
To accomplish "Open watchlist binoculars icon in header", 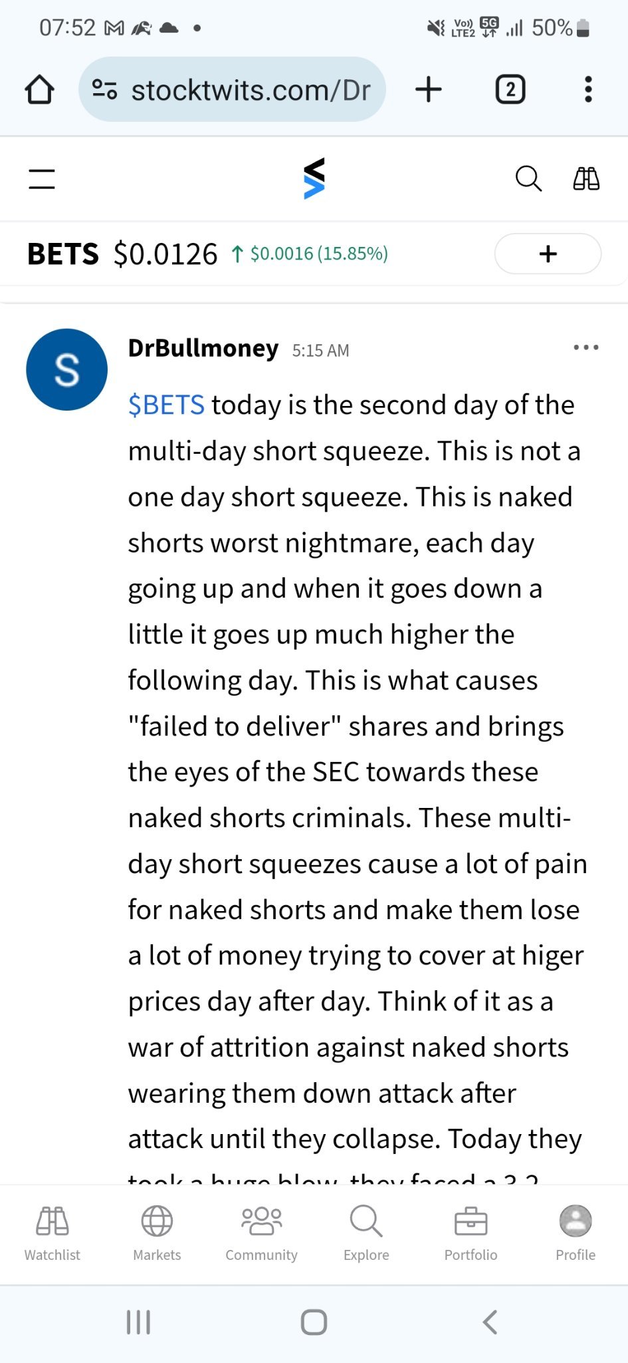I will coord(586,178).
